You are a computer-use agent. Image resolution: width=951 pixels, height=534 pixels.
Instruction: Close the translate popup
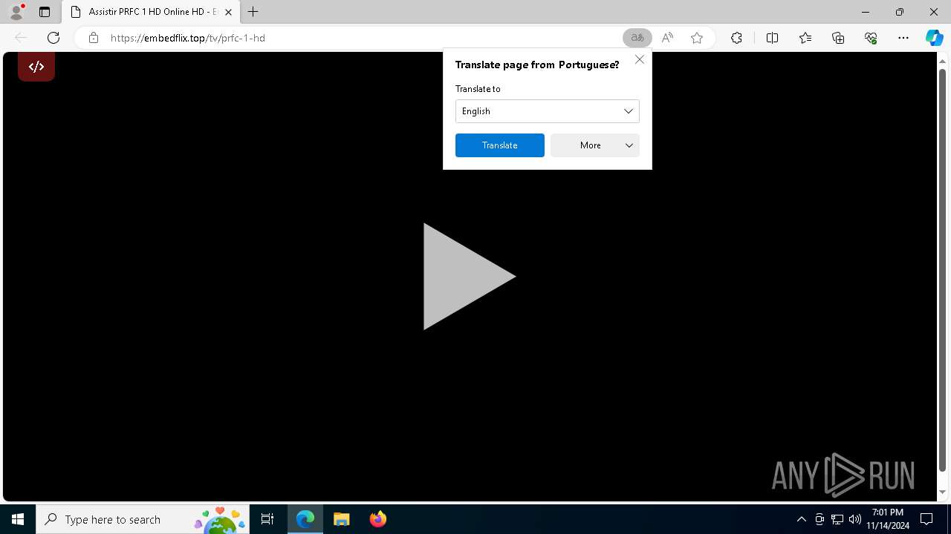tap(640, 59)
